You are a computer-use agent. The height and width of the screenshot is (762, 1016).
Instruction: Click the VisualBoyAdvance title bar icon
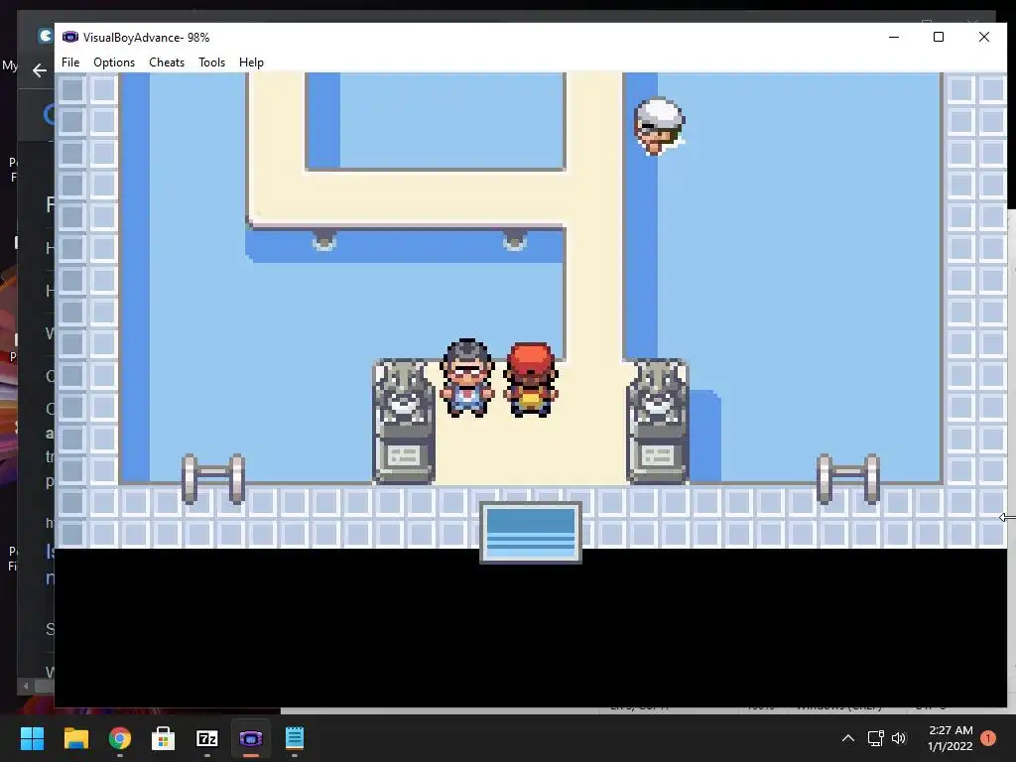(x=70, y=37)
